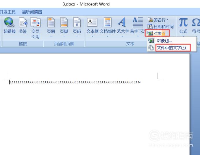Click the Object (对象) ribbon button
The width and height of the screenshot is (200, 155).
tap(155, 33)
